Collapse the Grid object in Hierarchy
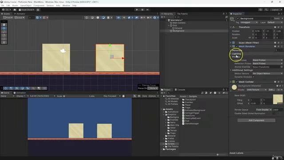This screenshot has width=284, height=160. [169, 26]
